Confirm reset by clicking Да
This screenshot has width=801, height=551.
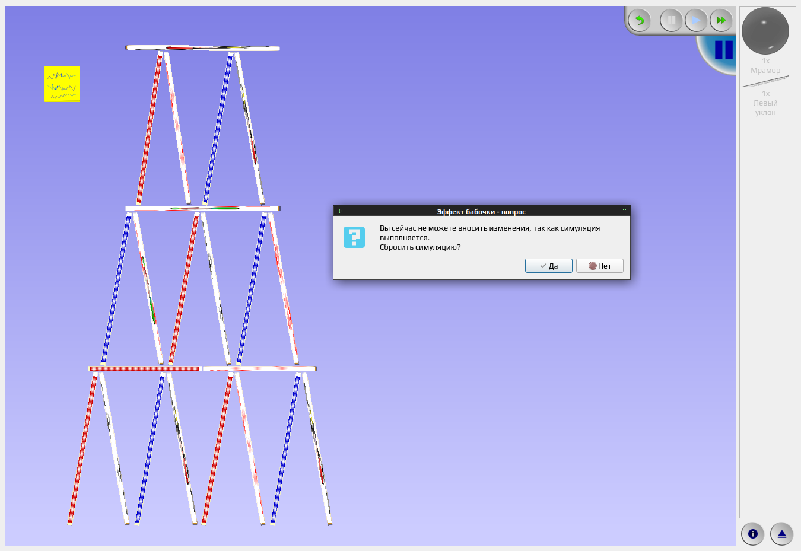point(549,266)
